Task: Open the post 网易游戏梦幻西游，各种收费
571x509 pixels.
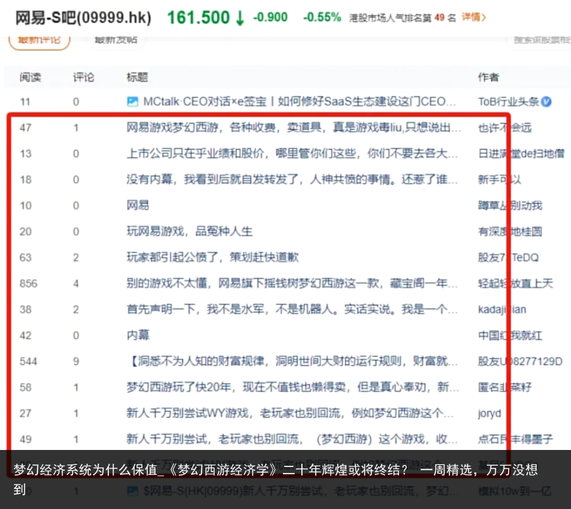Action: click(293, 127)
